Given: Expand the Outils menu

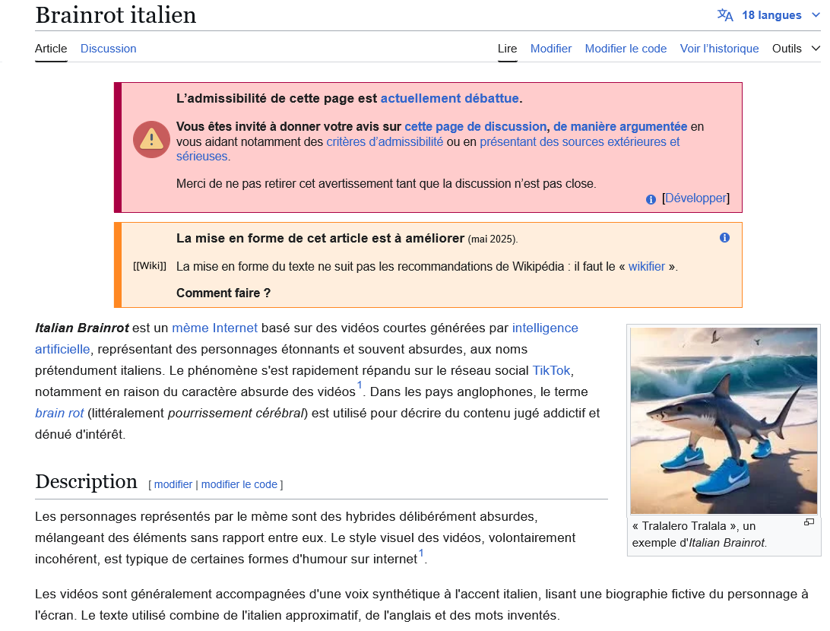Looking at the screenshot, I should click(796, 49).
